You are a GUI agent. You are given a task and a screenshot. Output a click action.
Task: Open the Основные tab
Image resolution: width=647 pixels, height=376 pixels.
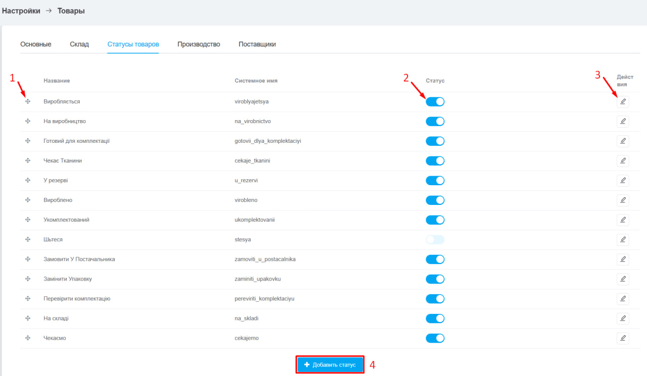coord(36,44)
